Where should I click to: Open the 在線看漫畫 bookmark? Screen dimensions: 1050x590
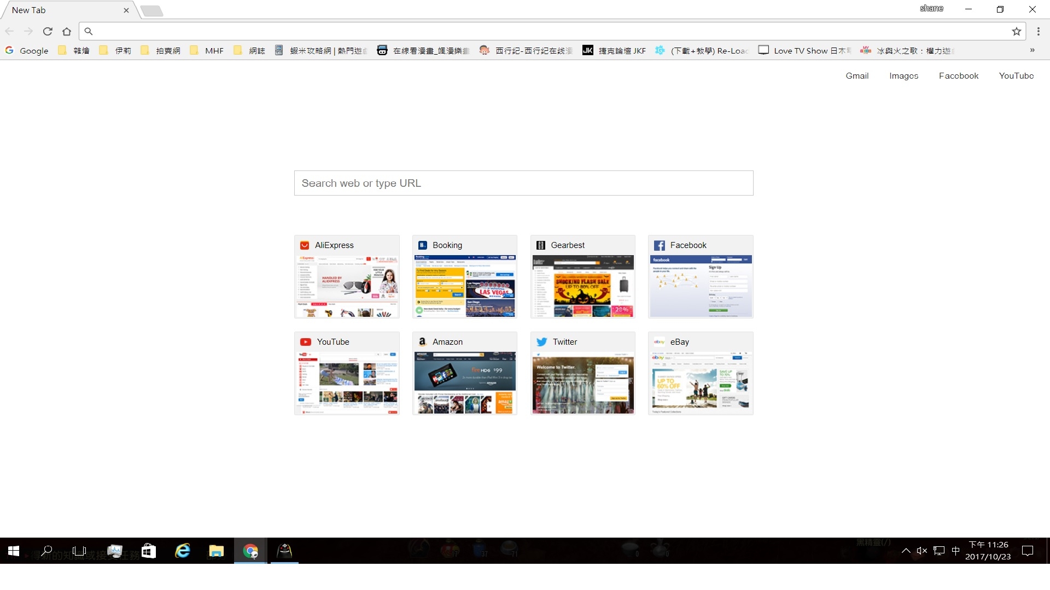[x=423, y=50]
